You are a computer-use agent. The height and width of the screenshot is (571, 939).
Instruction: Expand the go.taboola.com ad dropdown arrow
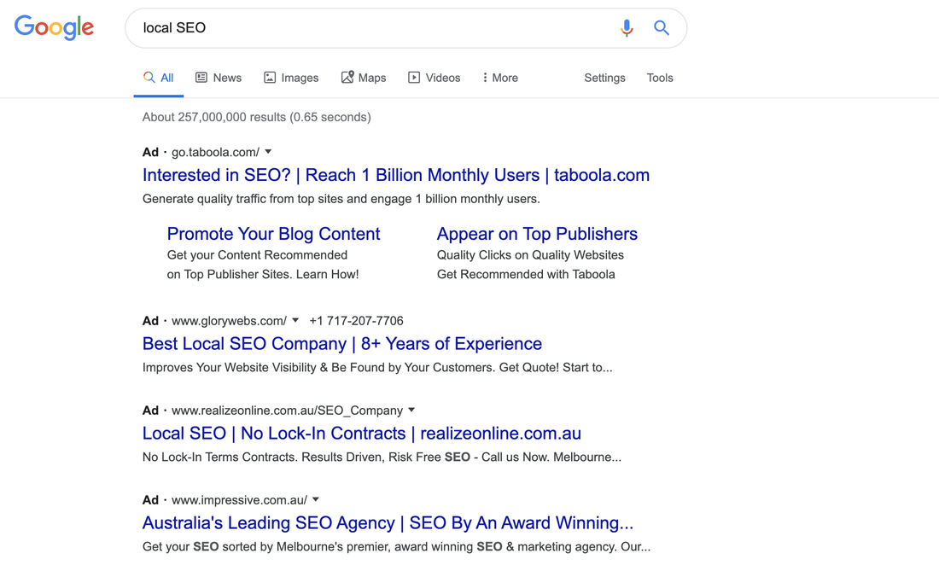[268, 152]
